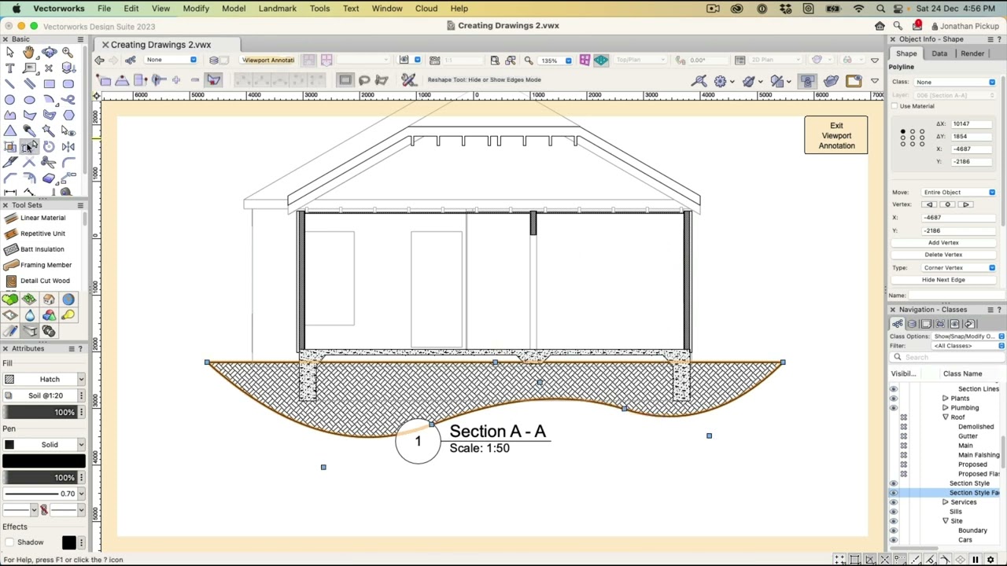The height and width of the screenshot is (566, 1007).
Task: Toggle visibility of the Boundary class
Action: click(x=893, y=531)
